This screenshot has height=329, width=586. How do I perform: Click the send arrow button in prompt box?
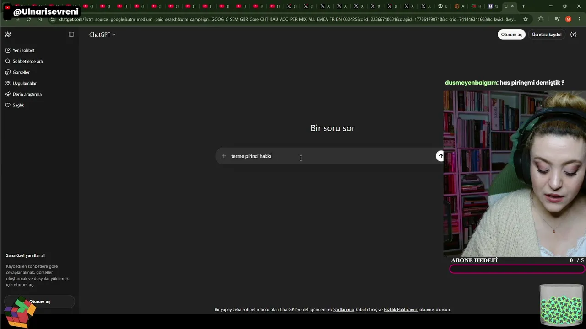coord(440,156)
